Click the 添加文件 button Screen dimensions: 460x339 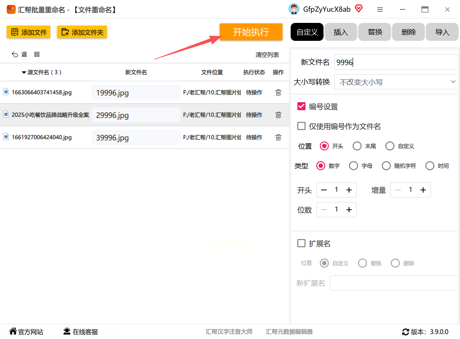28,32
